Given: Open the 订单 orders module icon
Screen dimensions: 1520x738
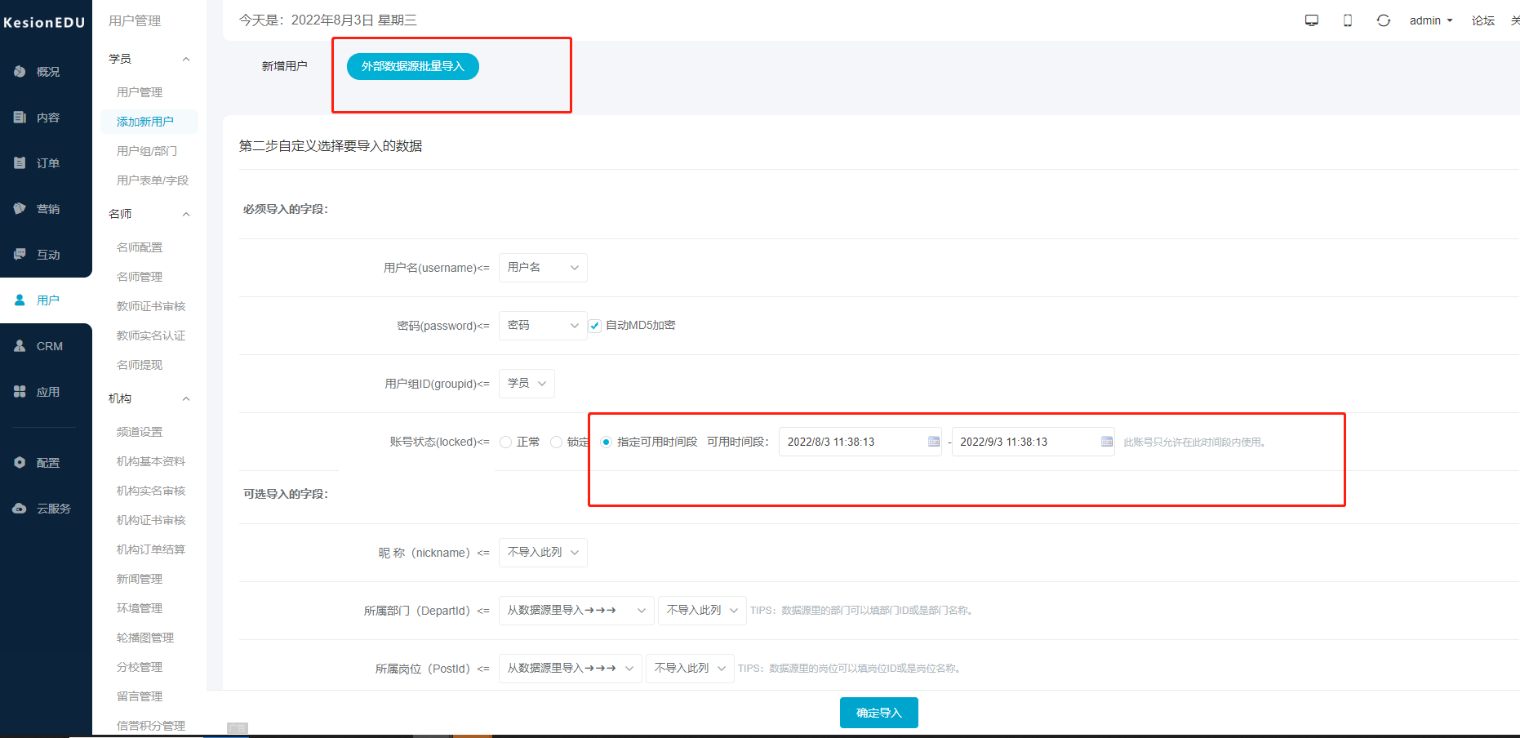Looking at the screenshot, I should click(x=20, y=162).
